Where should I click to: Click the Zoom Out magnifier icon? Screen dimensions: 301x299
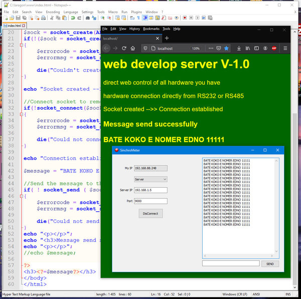(109, 18)
